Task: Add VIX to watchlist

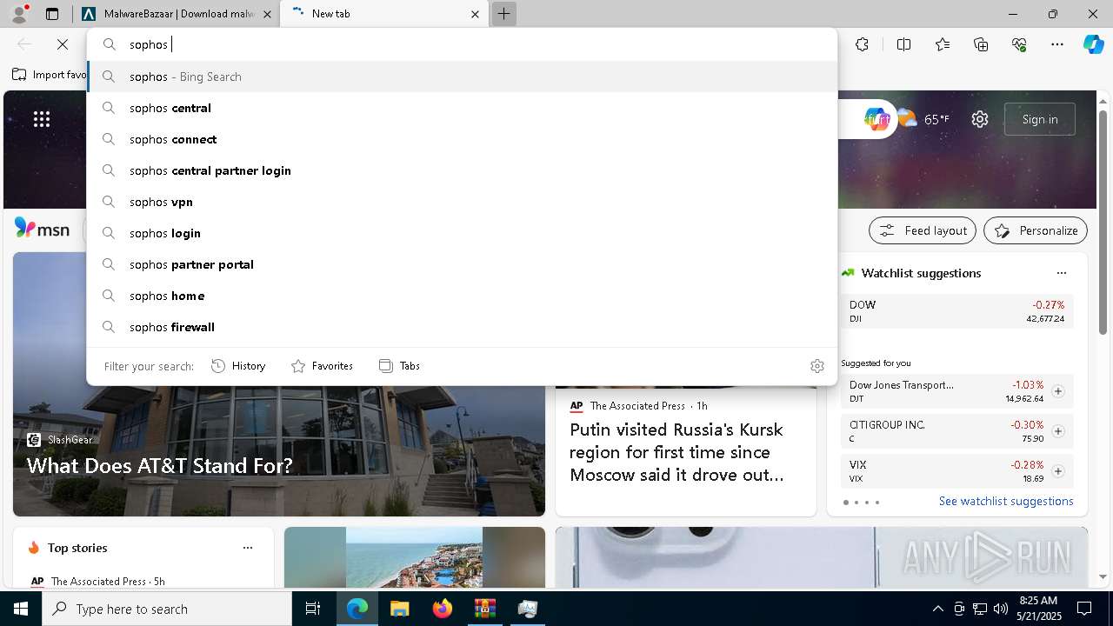Action: (1057, 471)
